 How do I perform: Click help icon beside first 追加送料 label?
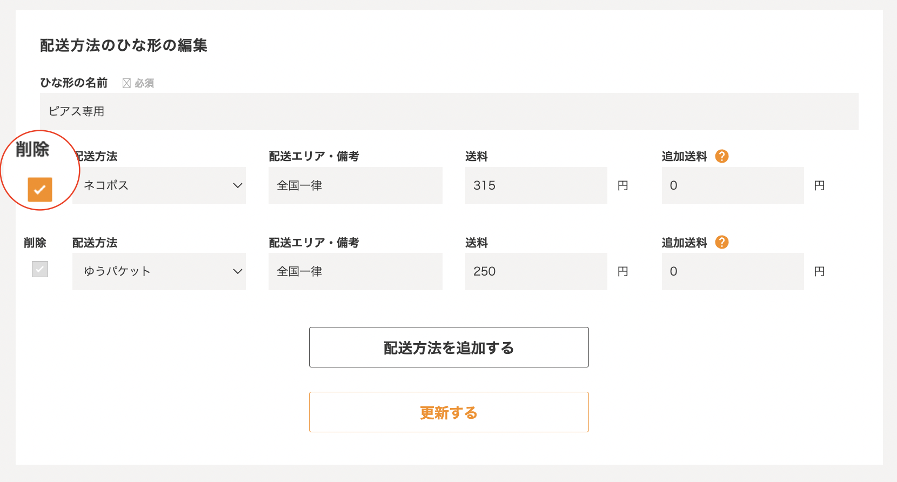point(722,156)
